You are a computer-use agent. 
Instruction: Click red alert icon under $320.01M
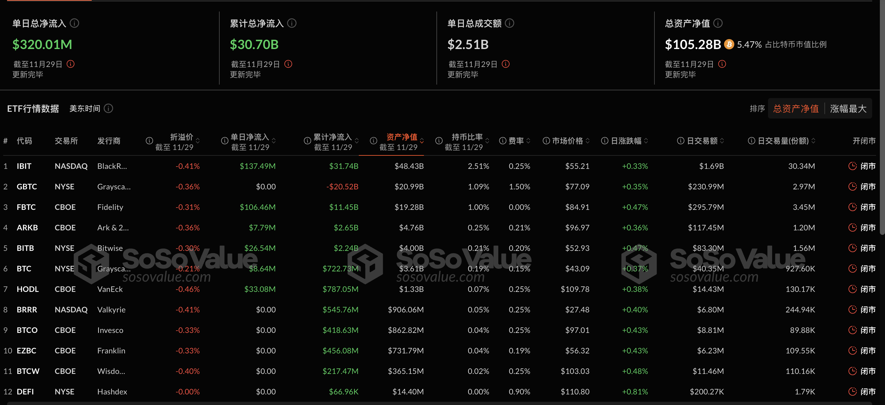[x=71, y=64]
